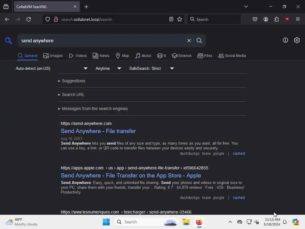Open cached link for send-anywhere.com result
Viewport: 305px width, 229px height.
239,154
